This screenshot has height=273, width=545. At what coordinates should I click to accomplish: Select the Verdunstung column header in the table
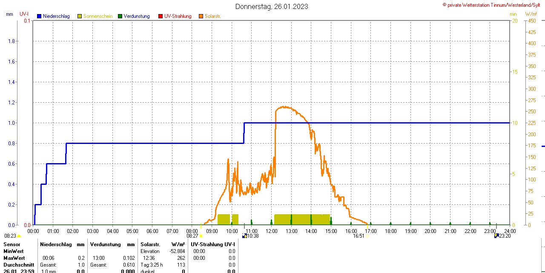point(106,244)
